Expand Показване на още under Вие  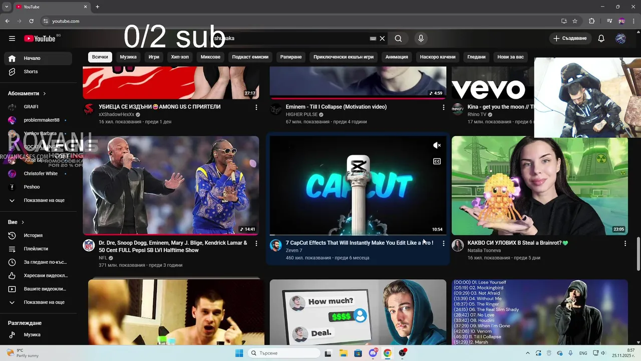click(38, 302)
